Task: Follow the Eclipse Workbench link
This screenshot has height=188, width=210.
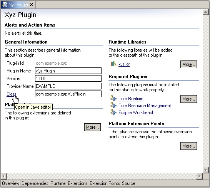Action: [136, 112]
